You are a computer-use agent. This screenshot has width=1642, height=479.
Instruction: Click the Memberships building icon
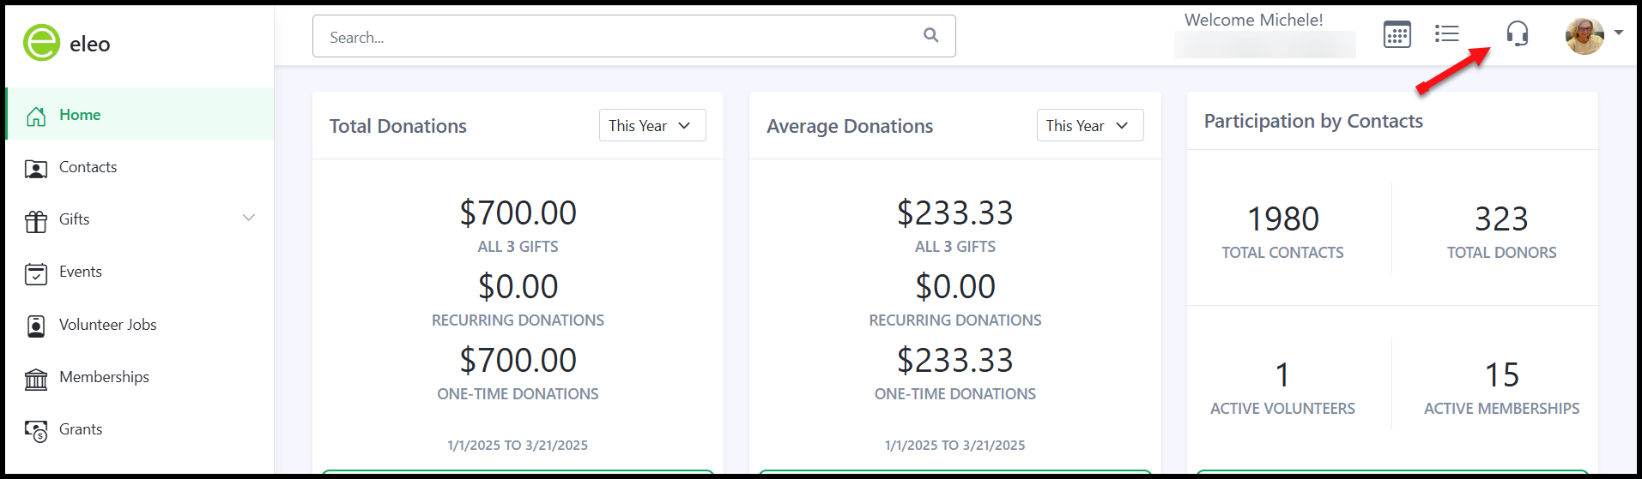[36, 378]
